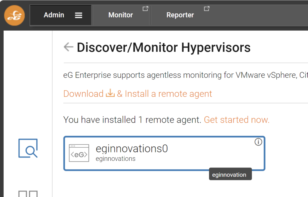Click the 'eginnovations' subtitle text

point(115,159)
